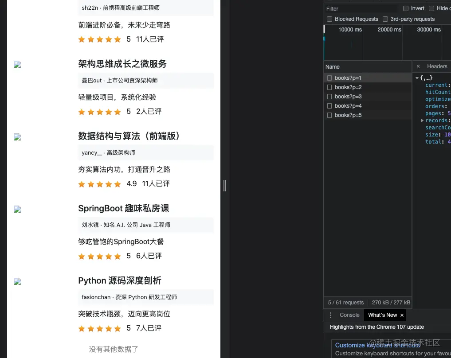Focus the network Filter input

point(361,8)
